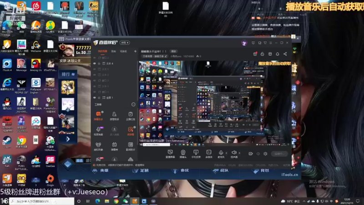This screenshot has height=205, width=364.
Task: Click the padlock icon in the top-right toolbar
Action: click(263, 54)
